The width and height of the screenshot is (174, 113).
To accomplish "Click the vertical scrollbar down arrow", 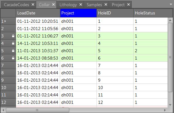I will click(170, 105).
